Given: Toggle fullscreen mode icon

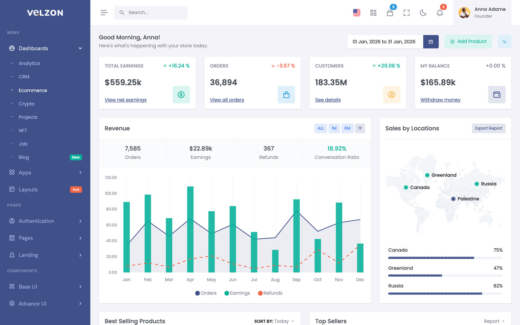Looking at the screenshot, I should click(x=406, y=13).
